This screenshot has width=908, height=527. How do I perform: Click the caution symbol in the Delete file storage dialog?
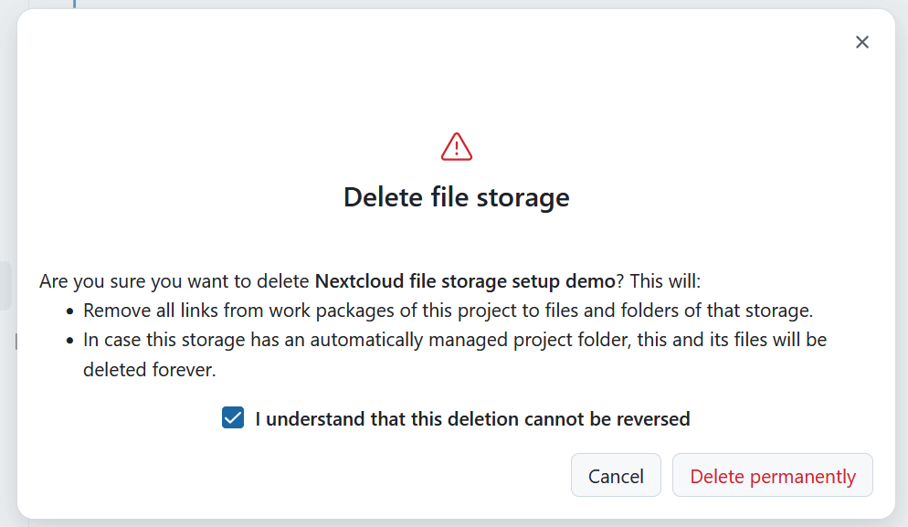pyautogui.click(x=456, y=145)
